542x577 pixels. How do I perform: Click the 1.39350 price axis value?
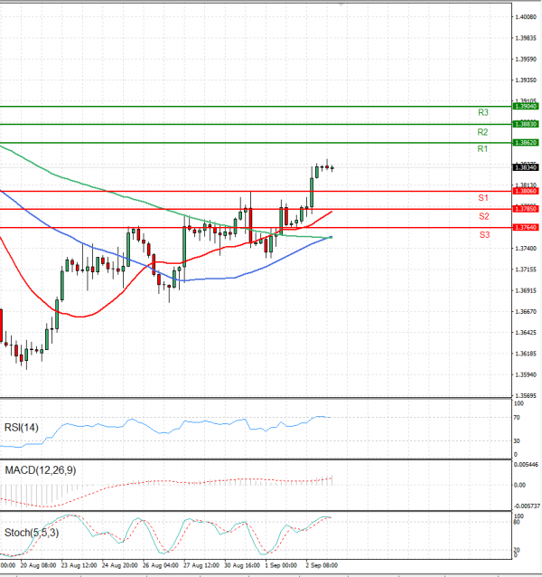(x=526, y=80)
